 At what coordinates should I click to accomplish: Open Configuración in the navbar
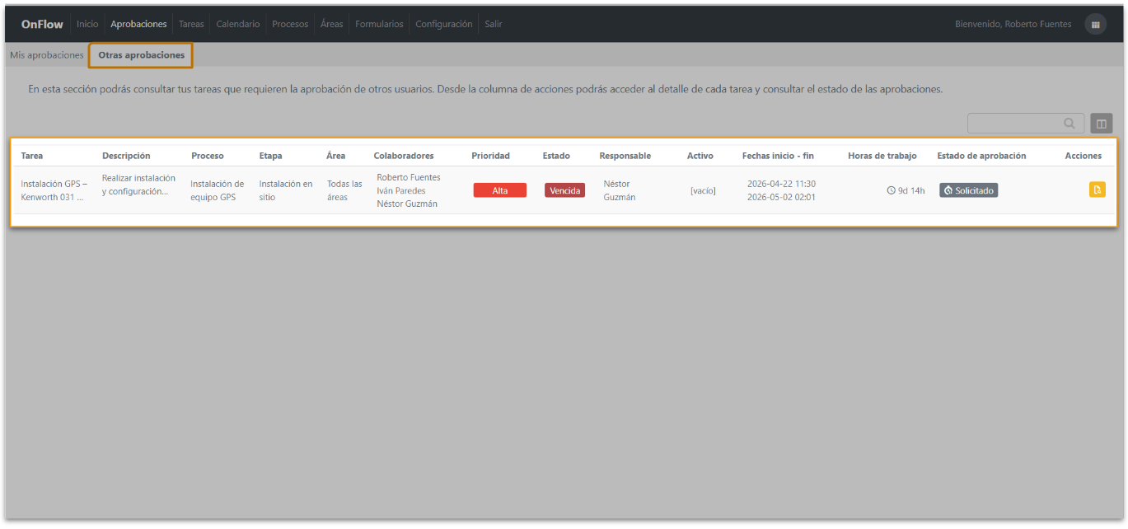click(x=444, y=24)
